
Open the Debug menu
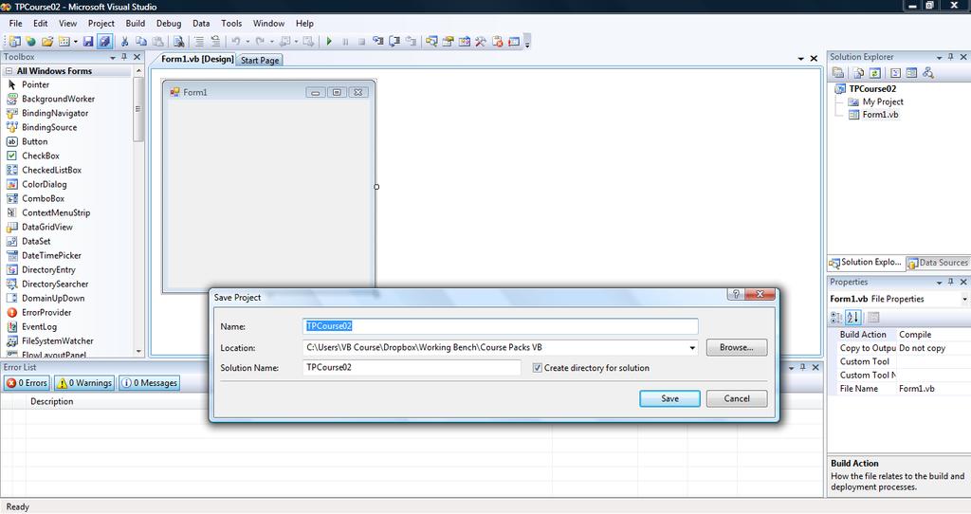pyautogui.click(x=169, y=24)
